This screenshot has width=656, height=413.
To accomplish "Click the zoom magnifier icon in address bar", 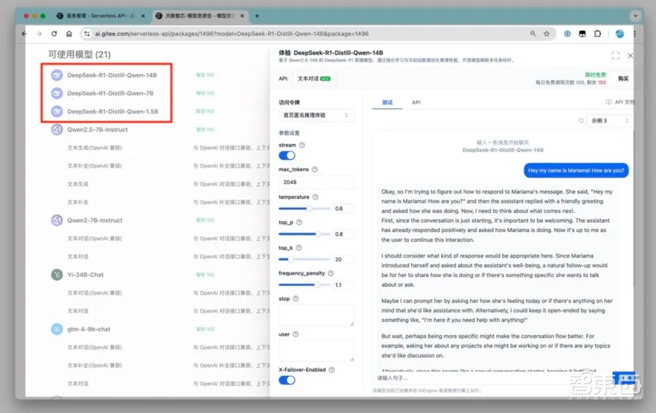I will [x=533, y=33].
